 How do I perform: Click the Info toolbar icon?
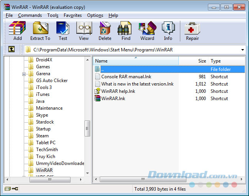[168, 28]
